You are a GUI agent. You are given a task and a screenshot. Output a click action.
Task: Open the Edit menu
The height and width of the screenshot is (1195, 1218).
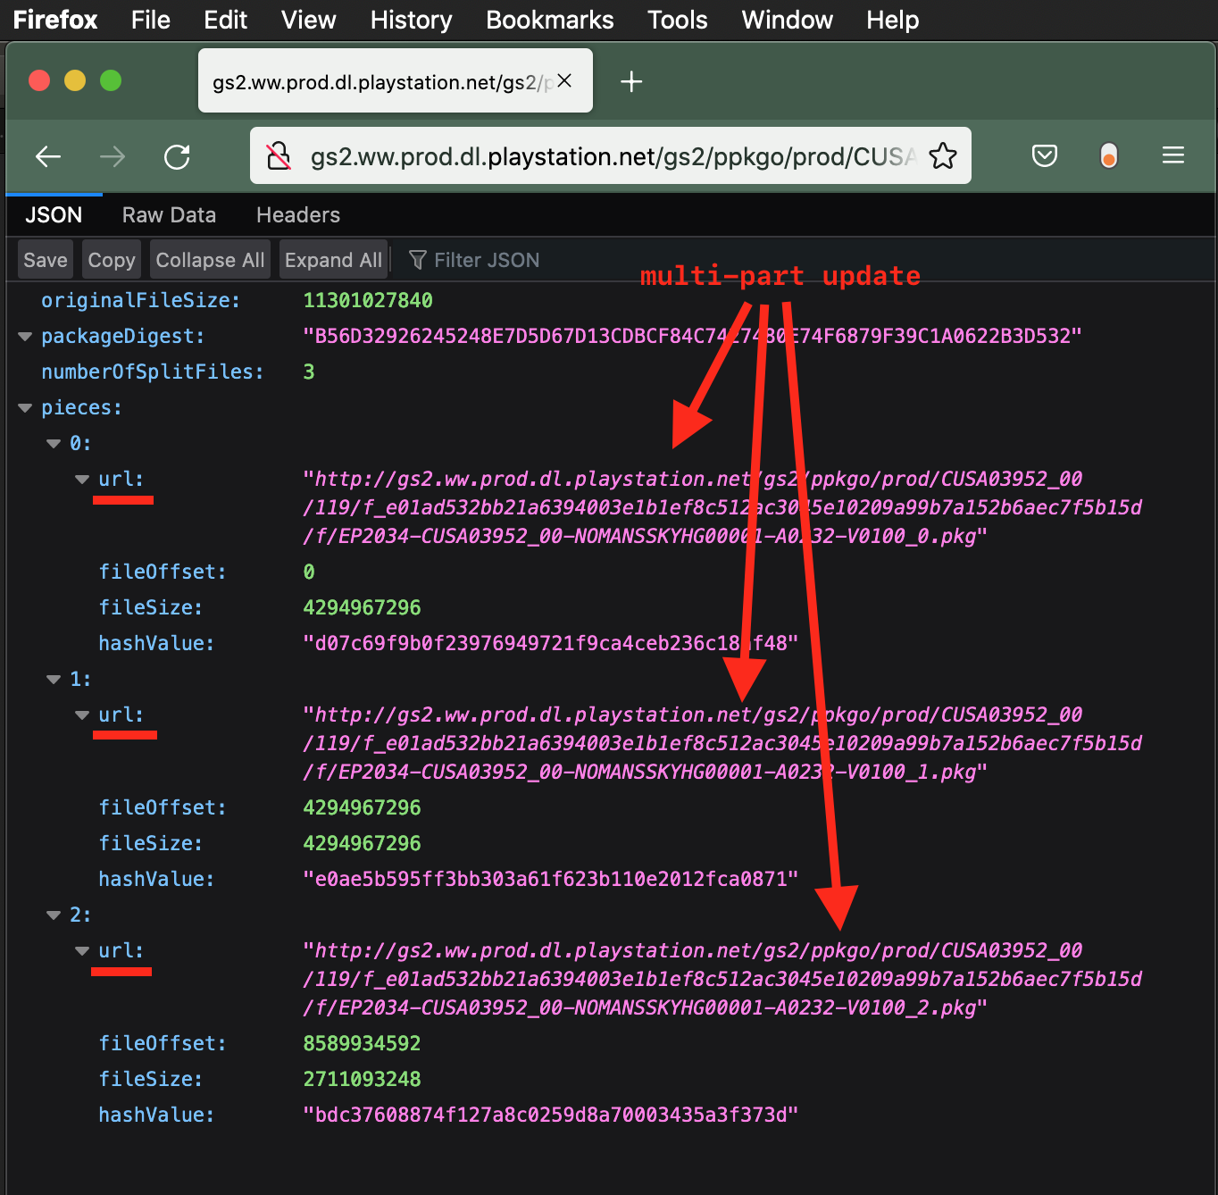(225, 20)
